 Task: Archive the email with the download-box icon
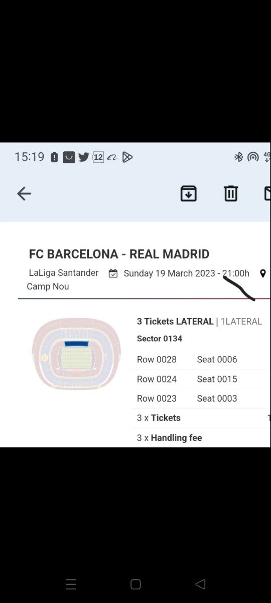click(x=189, y=193)
